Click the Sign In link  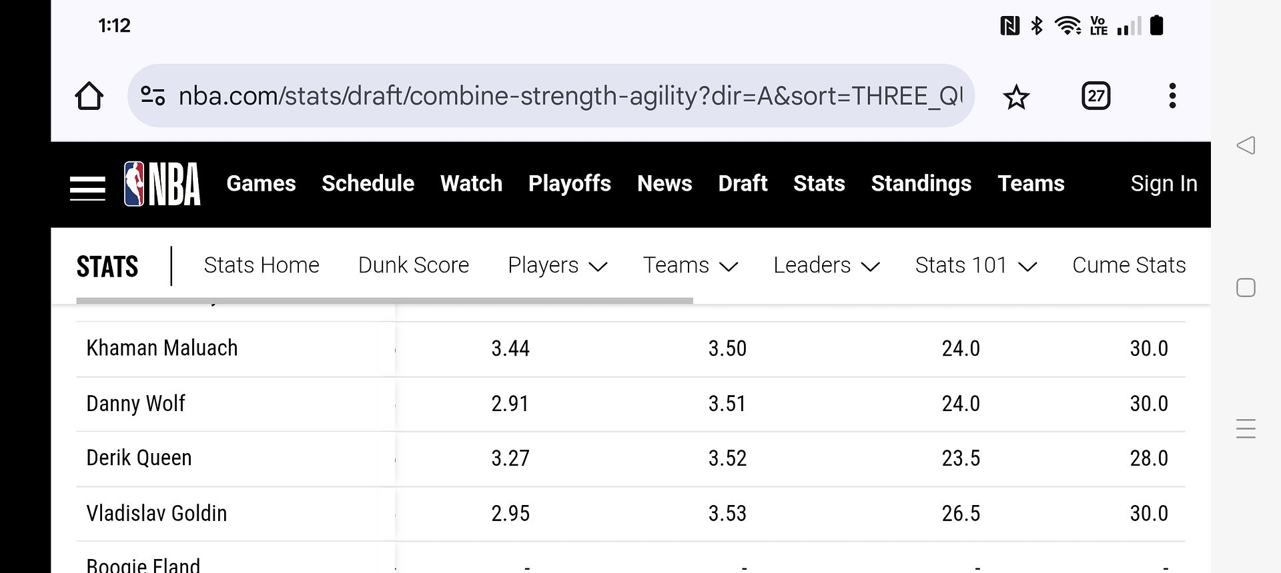(1164, 183)
